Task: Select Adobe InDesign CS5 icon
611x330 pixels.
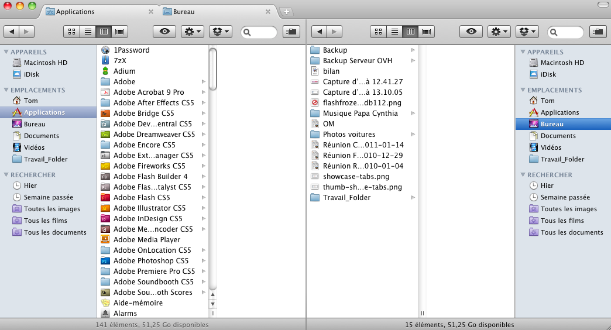Action: 105,218
